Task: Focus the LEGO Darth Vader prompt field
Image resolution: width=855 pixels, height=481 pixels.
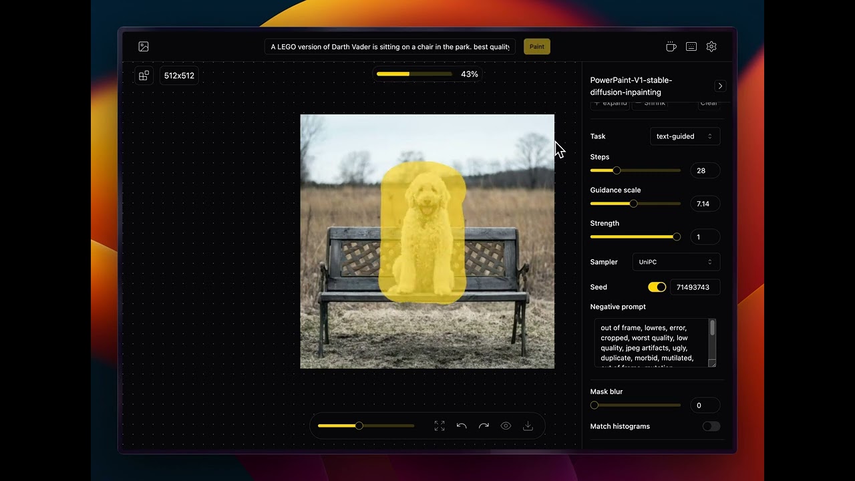Action: pyautogui.click(x=390, y=47)
